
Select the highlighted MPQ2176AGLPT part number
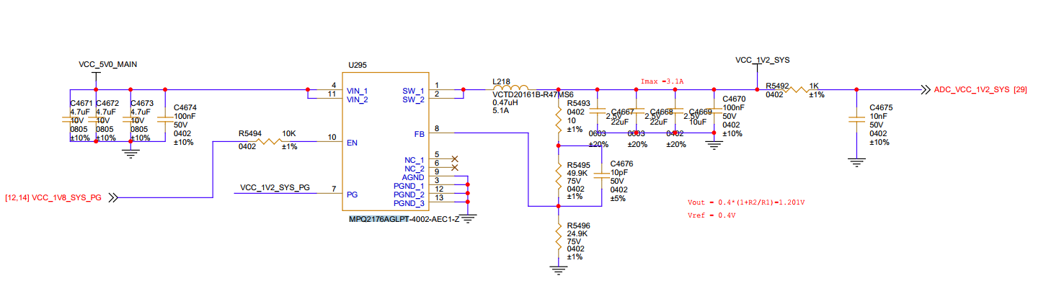click(379, 219)
